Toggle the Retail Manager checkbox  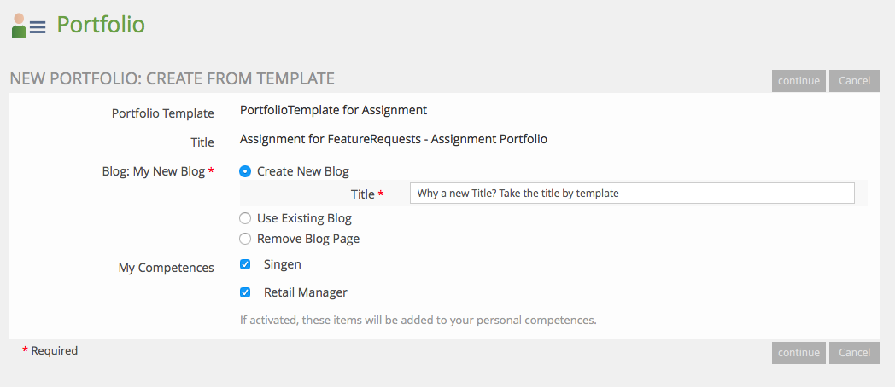pos(245,292)
